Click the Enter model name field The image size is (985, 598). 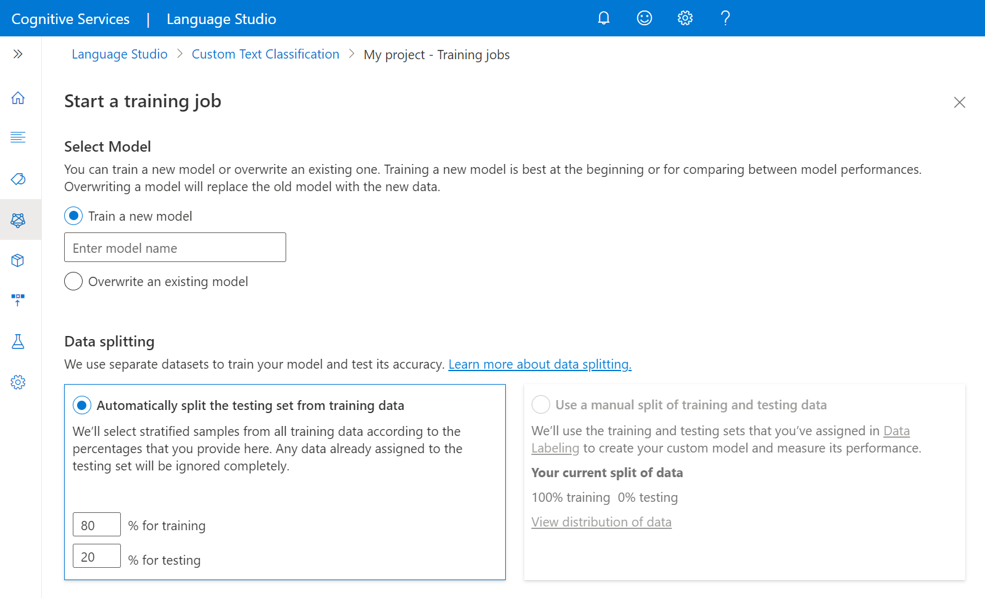coord(175,247)
